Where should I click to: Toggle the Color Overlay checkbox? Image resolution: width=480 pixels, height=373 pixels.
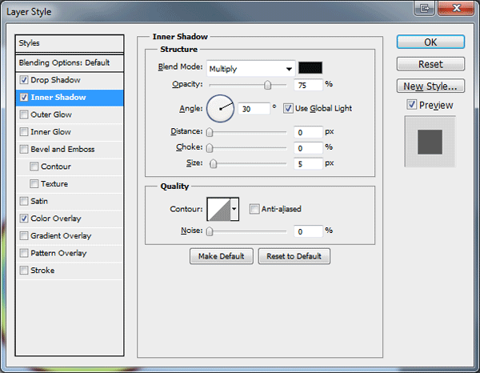point(24,219)
